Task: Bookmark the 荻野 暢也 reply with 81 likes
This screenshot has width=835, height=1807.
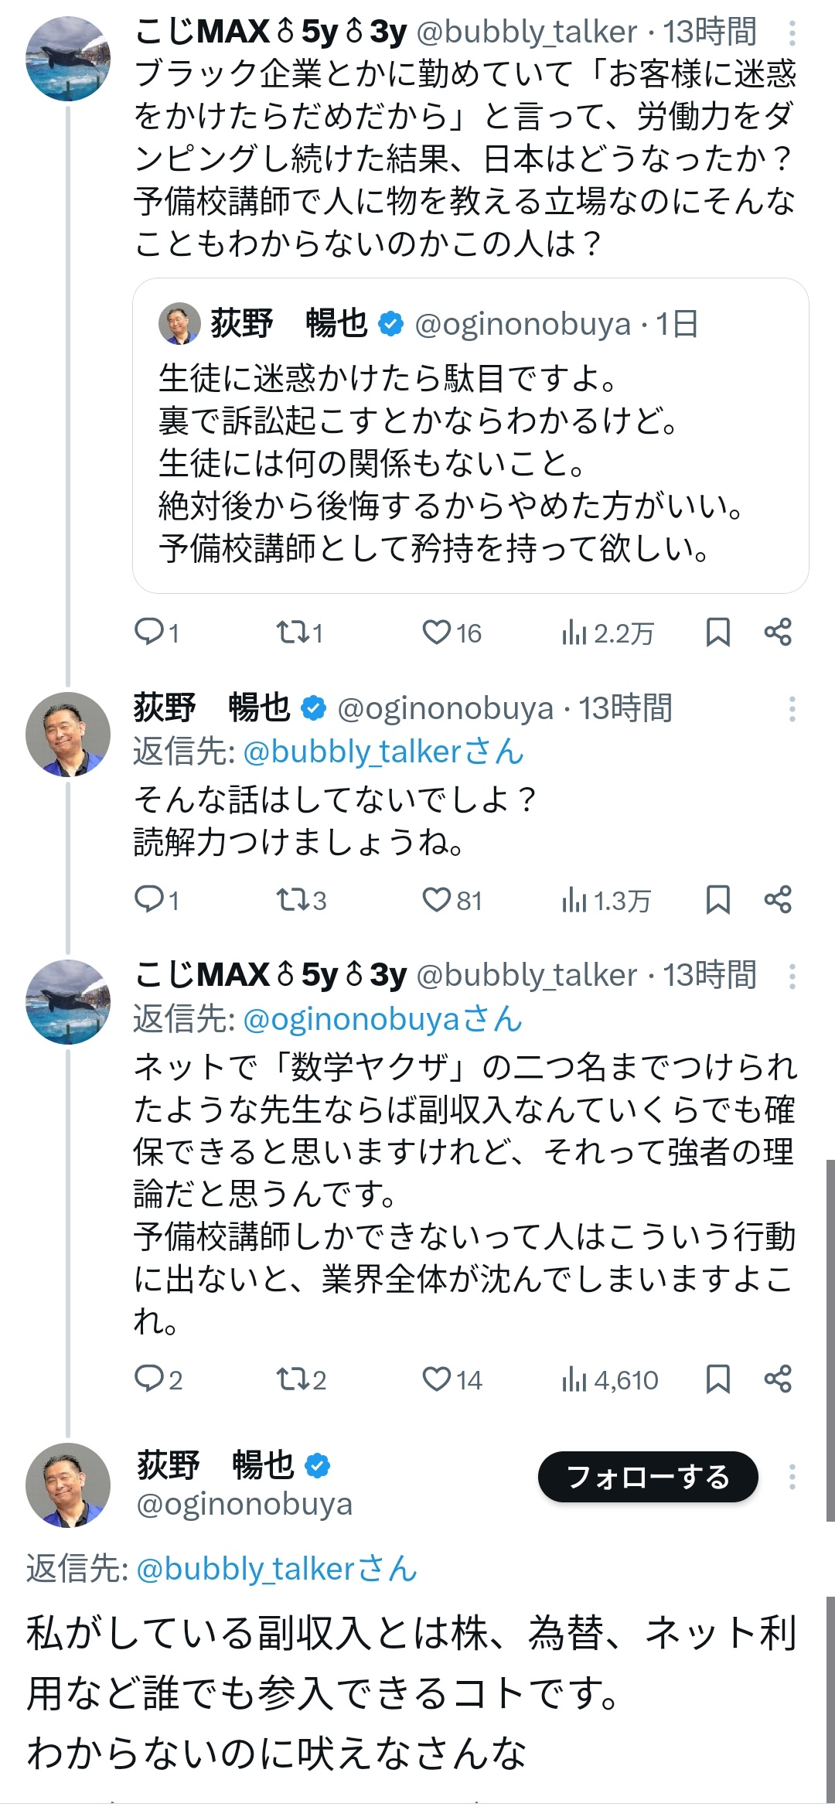Action: [x=717, y=900]
